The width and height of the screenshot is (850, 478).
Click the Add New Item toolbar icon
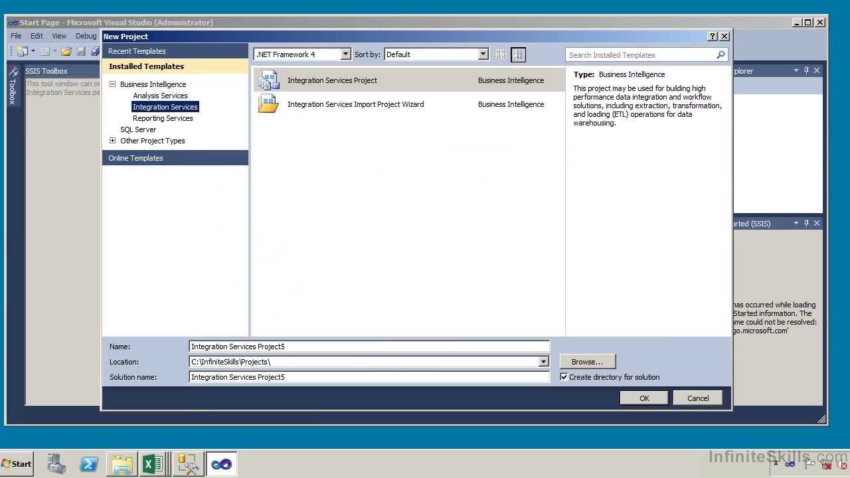point(44,51)
